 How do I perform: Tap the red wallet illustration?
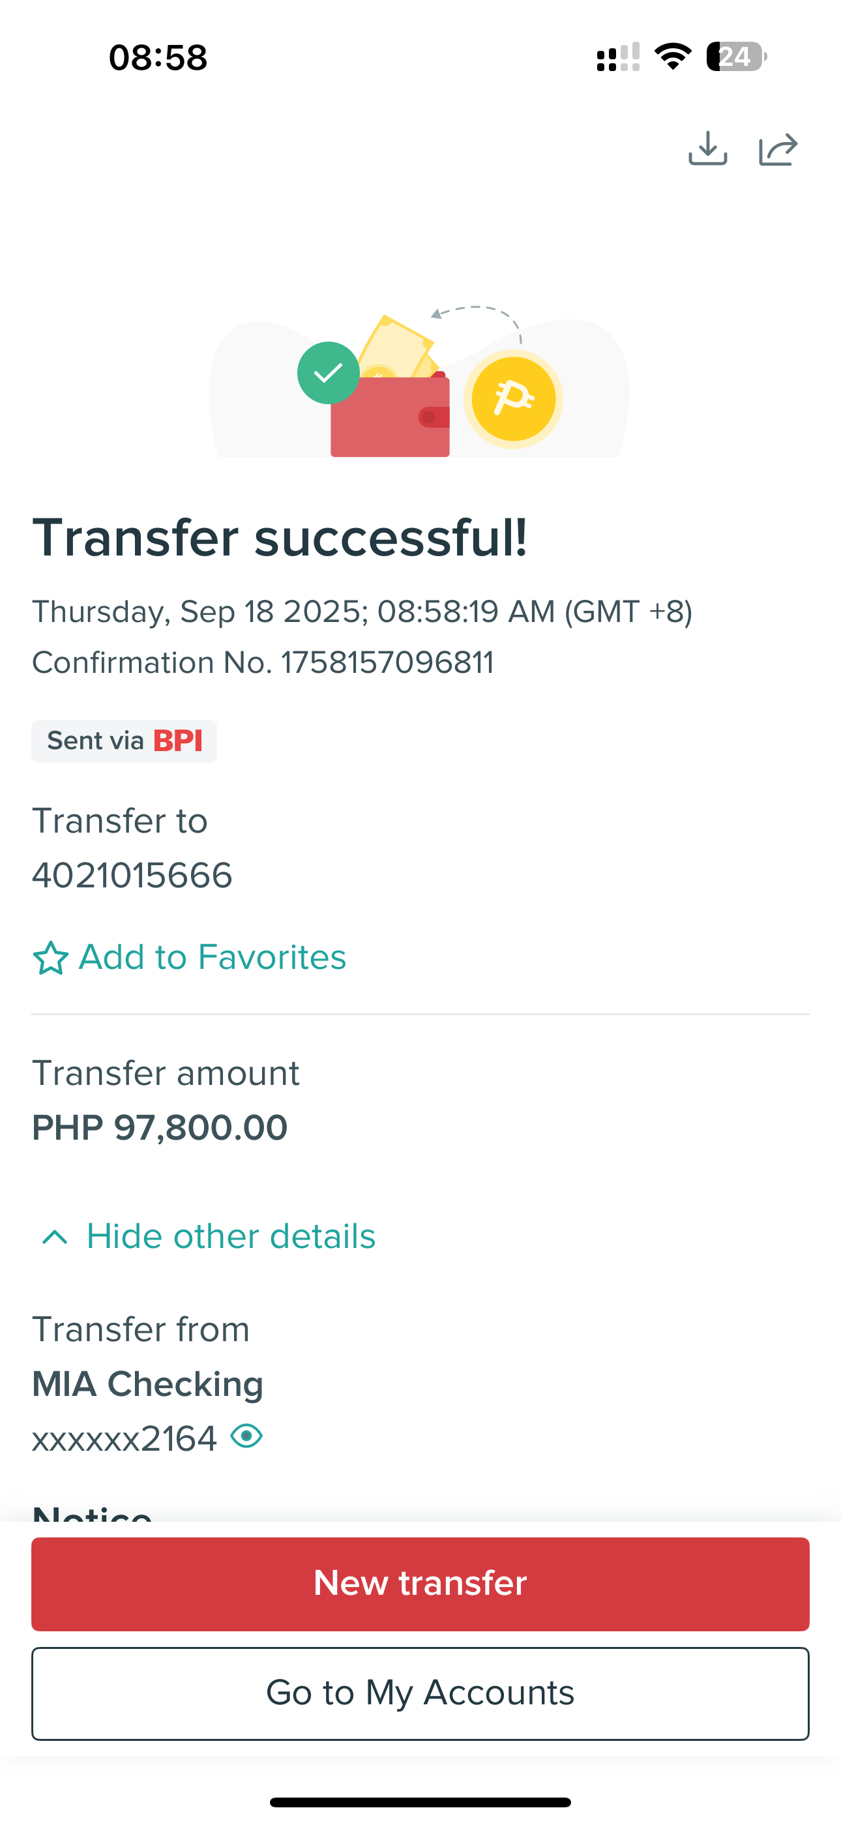pyautogui.click(x=389, y=417)
